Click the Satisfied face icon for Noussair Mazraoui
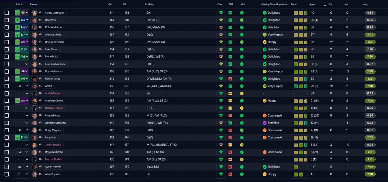 click(265, 123)
